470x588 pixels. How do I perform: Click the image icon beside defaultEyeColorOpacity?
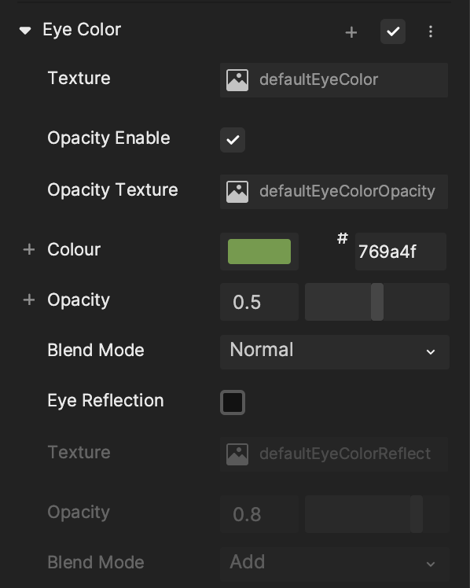(237, 192)
